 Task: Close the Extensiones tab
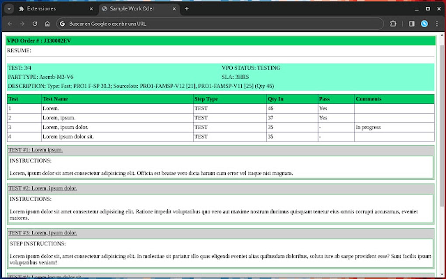[x=91, y=8]
